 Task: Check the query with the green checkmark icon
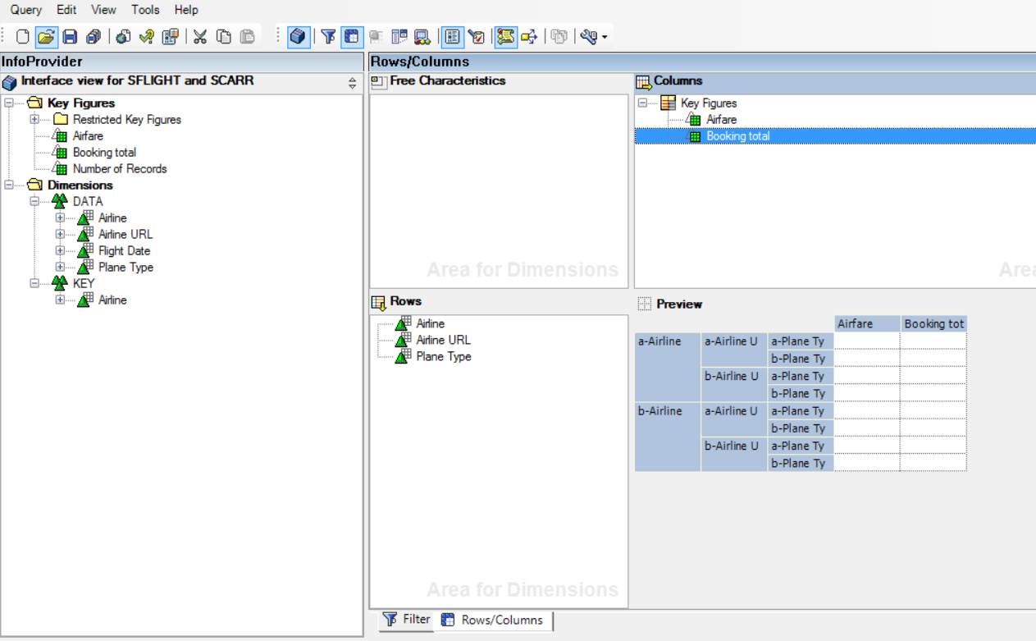[x=146, y=36]
